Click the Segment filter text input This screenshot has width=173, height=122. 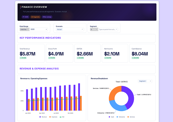(107, 29)
